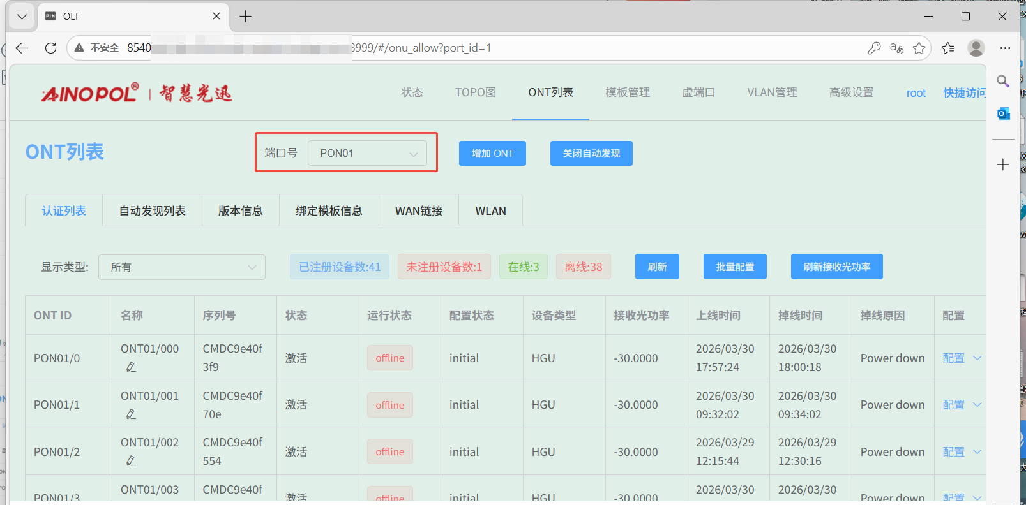Image resolution: width=1026 pixels, height=505 pixels.
Task: Reload the page with browser refresh icon
Action: [x=51, y=48]
